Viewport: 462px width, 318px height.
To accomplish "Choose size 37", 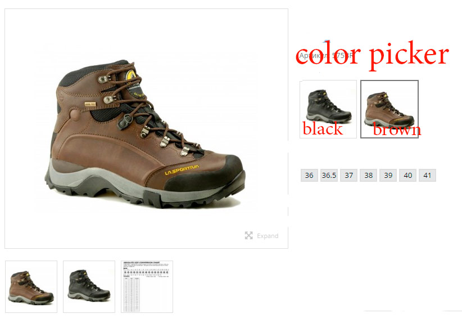I will click(x=348, y=175).
